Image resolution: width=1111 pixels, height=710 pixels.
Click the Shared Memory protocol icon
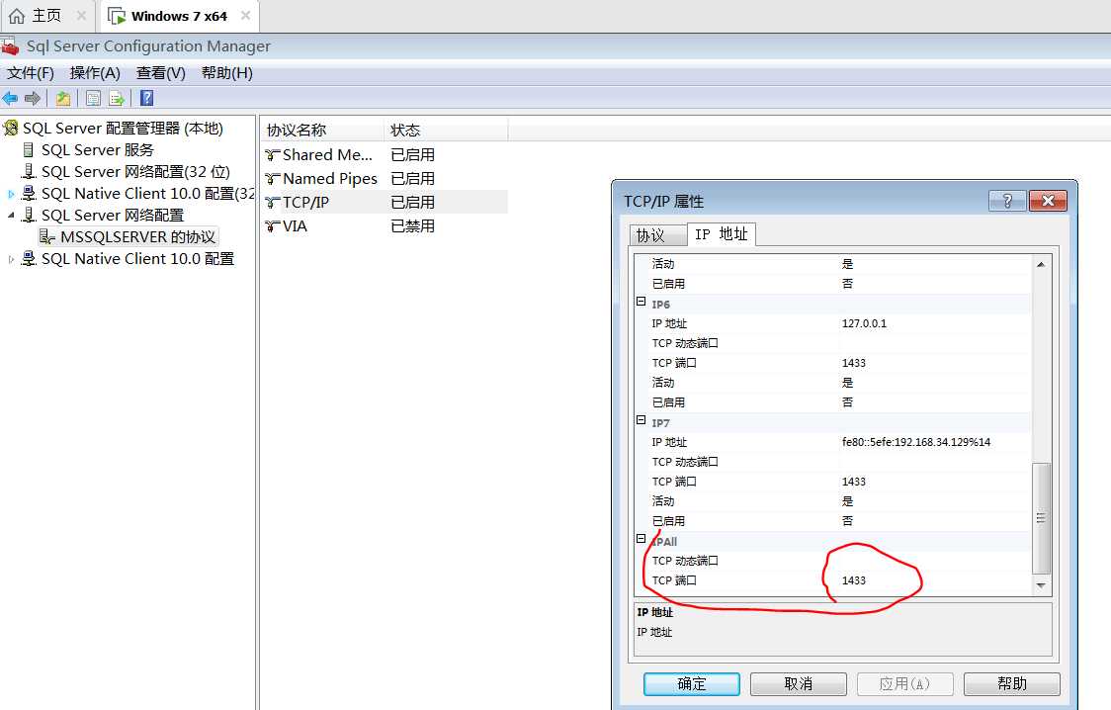[272, 155]
